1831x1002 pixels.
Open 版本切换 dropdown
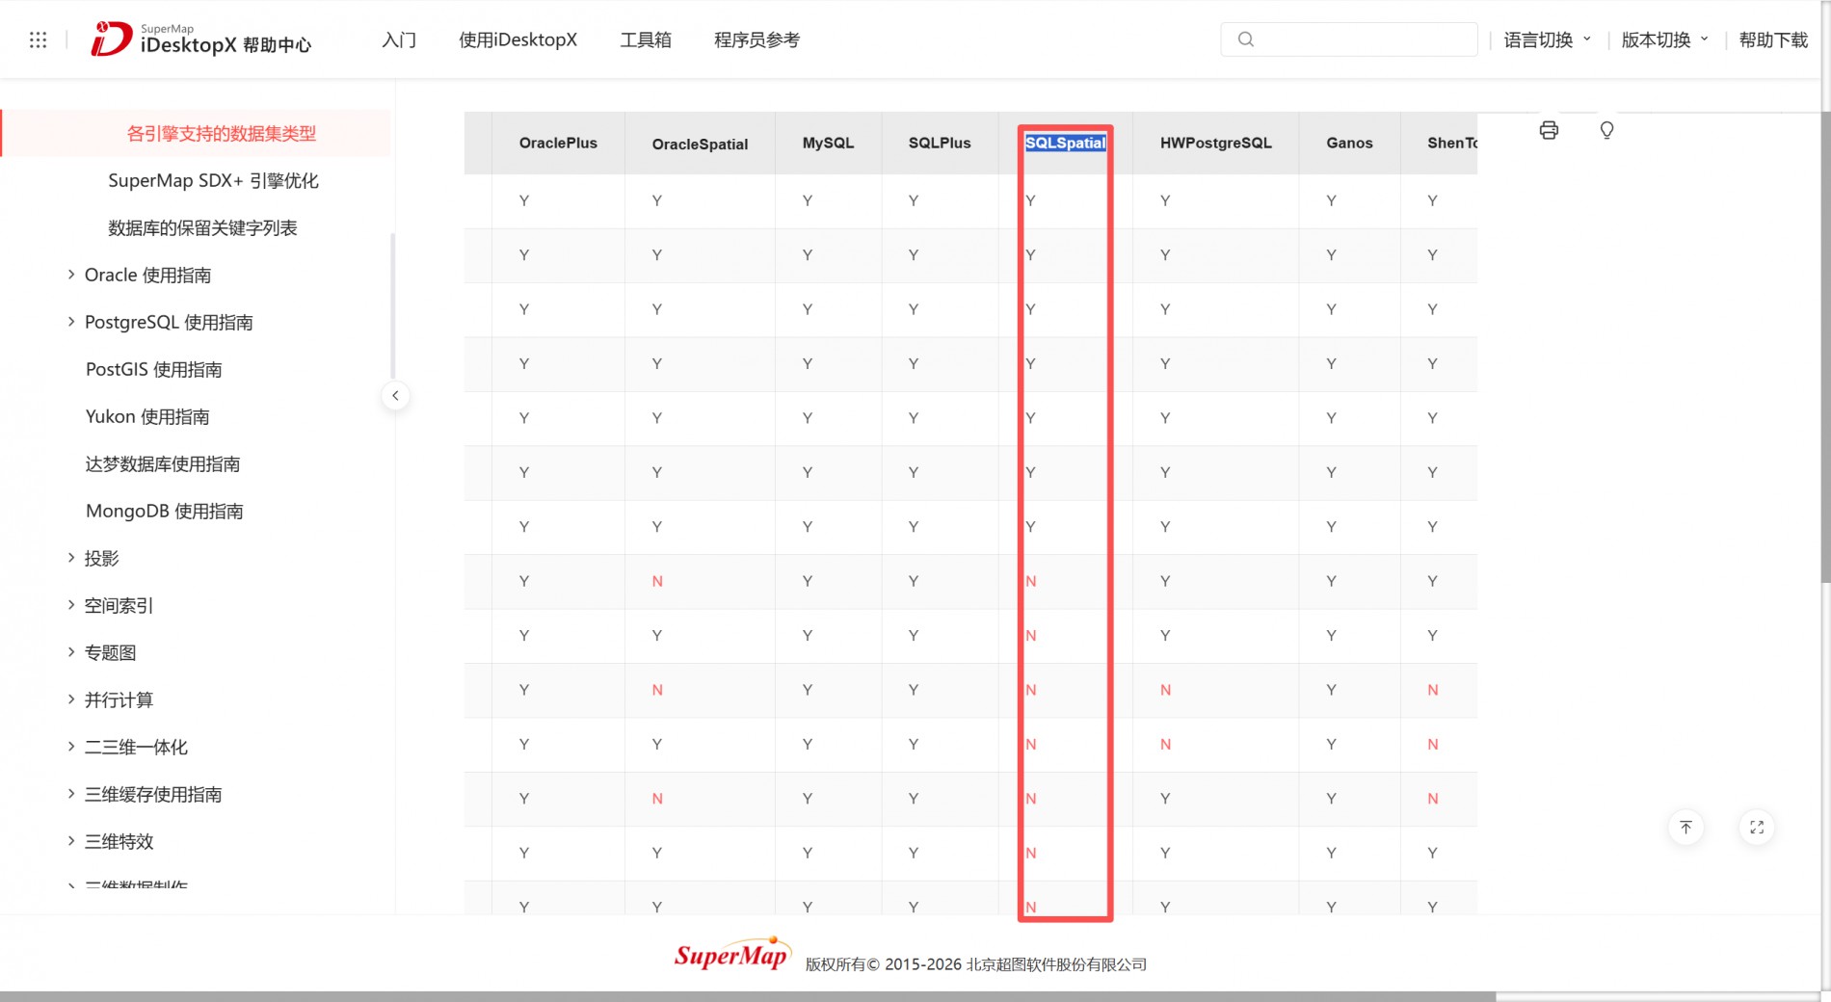point(1664,40)
